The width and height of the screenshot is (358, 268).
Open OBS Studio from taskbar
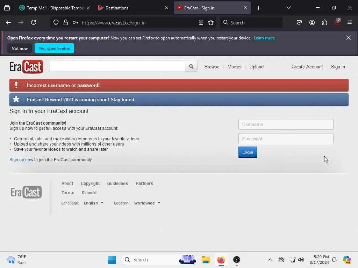coord(237,260)
